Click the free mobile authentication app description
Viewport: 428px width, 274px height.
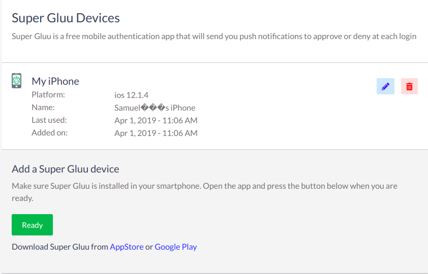coord(214,37)
